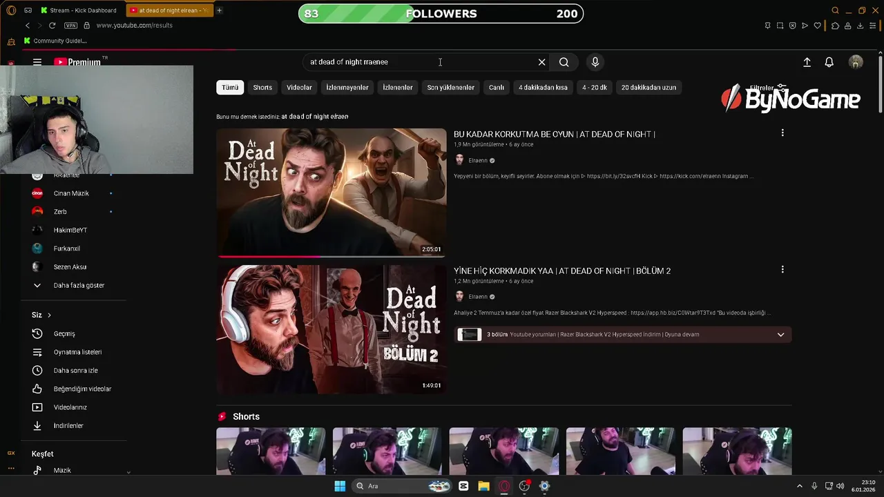Go to YouTube Premium home logo
This screenshot has width=884, height=497.
click(77, 62)
